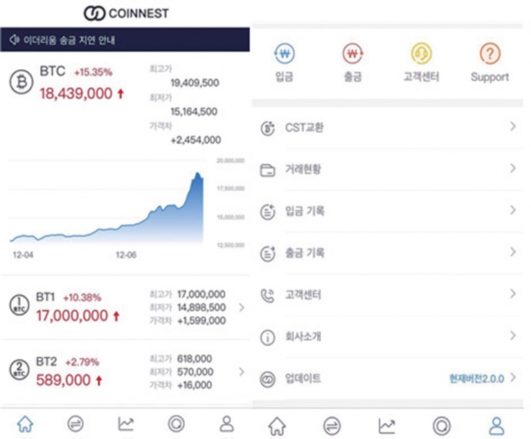Open the 출금 withdrawal icon
Viewport: 531px width, 439px height.
352,53
